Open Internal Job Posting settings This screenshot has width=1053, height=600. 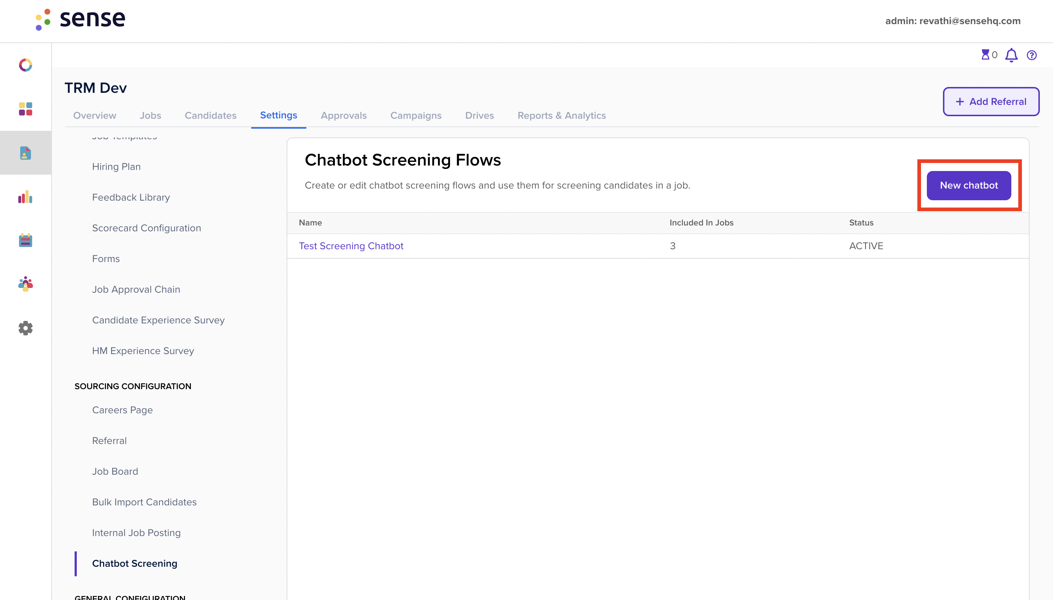[136, 533]
